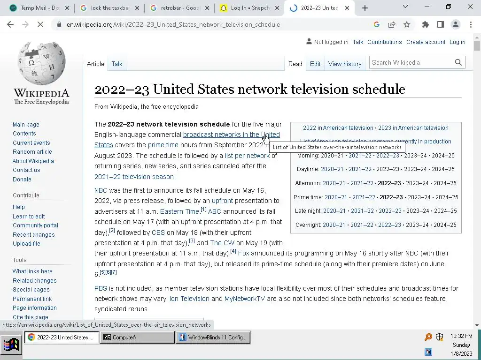Click the taskbar clock showing 10:32 PM
Image resolution: width=481 pixels, height=360 pixels.
click(461, 336)
